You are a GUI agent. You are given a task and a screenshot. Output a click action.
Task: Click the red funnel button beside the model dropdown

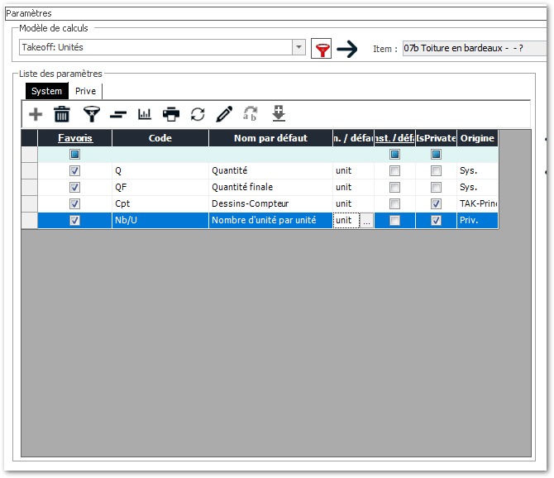click(322, 49)
